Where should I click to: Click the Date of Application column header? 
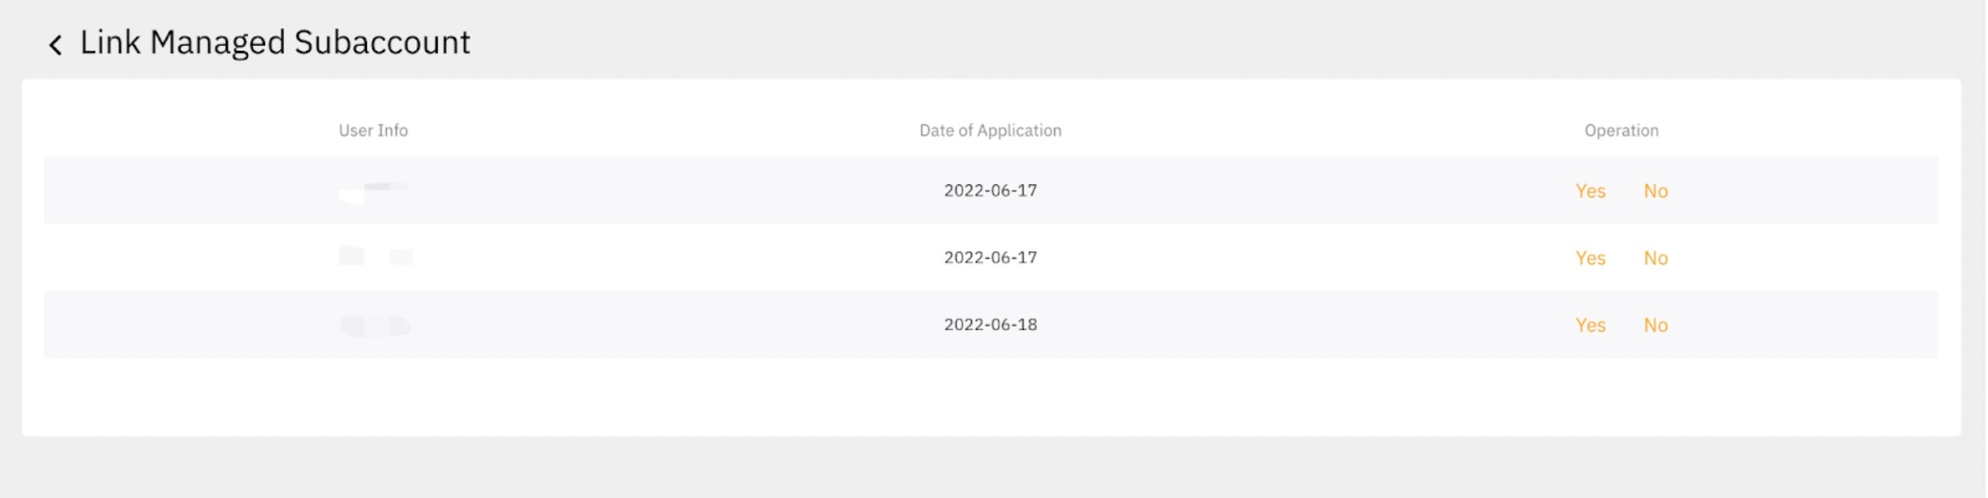[990, 131]
